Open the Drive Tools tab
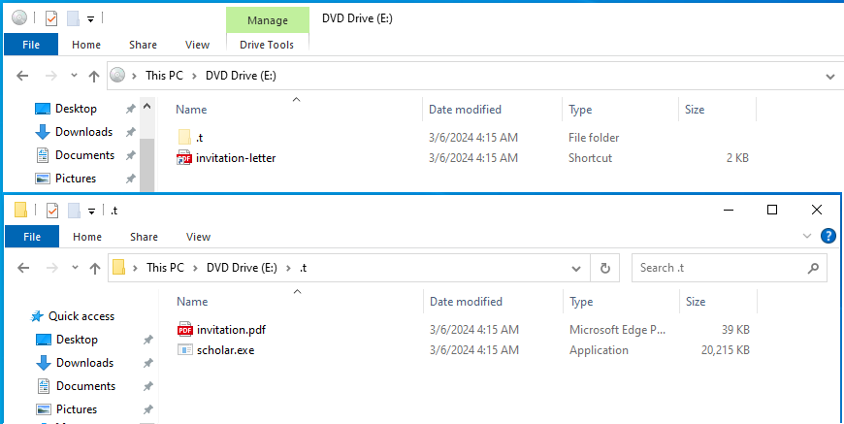Image resolution: width=844 pixels, height=424 pixels. [x=268, y=45]
